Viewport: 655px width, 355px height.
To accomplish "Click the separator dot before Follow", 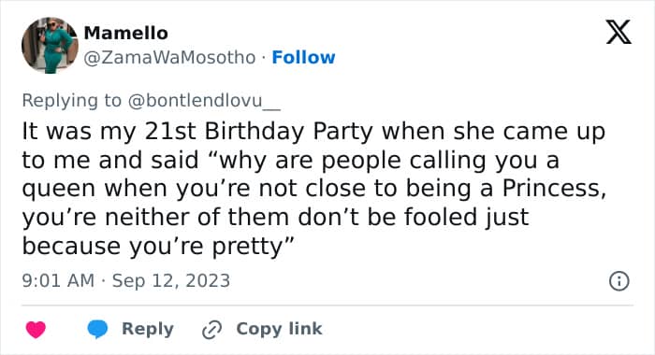I will click(264, 58).
